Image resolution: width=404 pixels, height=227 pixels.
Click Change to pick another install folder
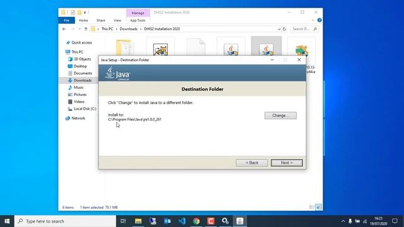coord(280,115)
